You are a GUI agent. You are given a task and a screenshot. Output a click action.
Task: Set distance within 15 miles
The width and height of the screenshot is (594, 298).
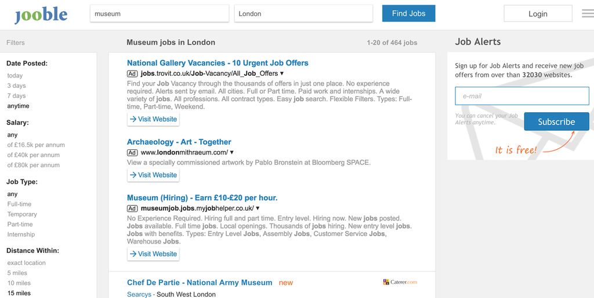coord(19,293)
